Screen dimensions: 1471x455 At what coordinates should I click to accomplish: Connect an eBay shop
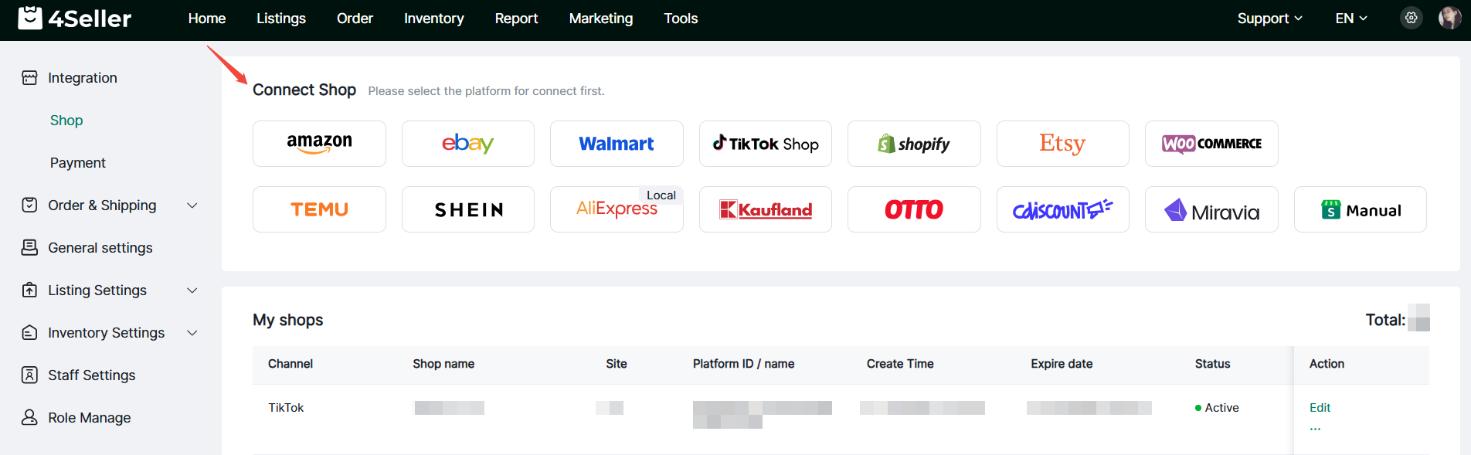click(x=468, y=144)
